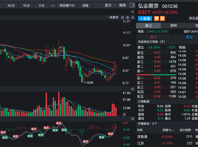This screenshot has height=147, width=198.
Task: Click the stock code 001236
Action: pos(170,6)
